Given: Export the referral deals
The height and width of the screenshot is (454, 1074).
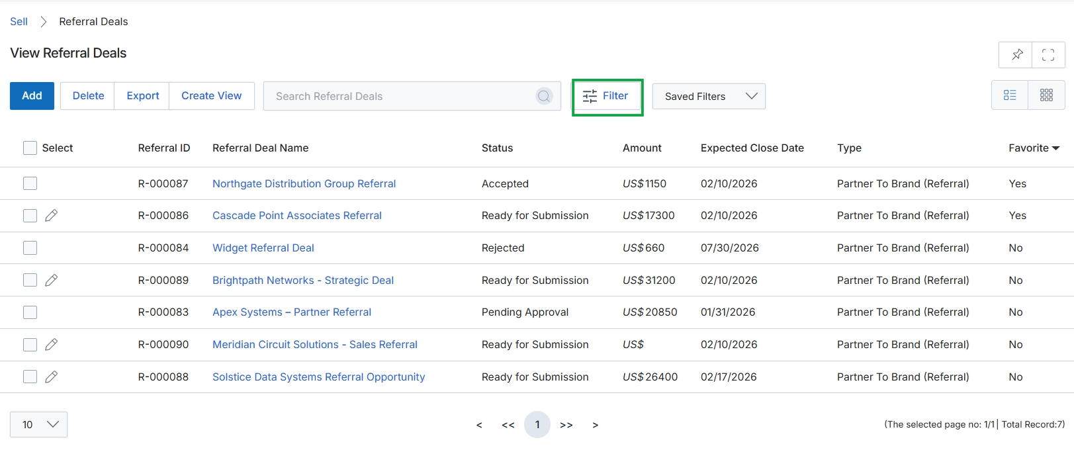Looking at the screenshot, I should coord(143,96).
